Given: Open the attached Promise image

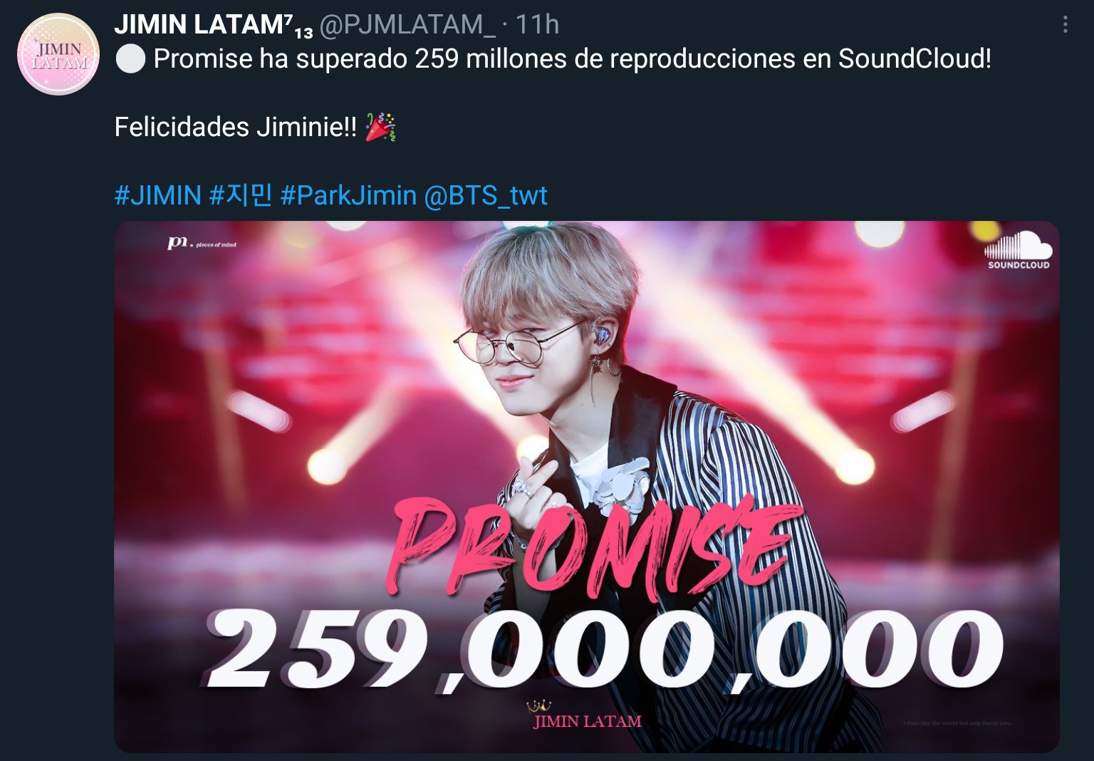Looking at the screenshot, I should pyautogui.click(x=586, y=487).
